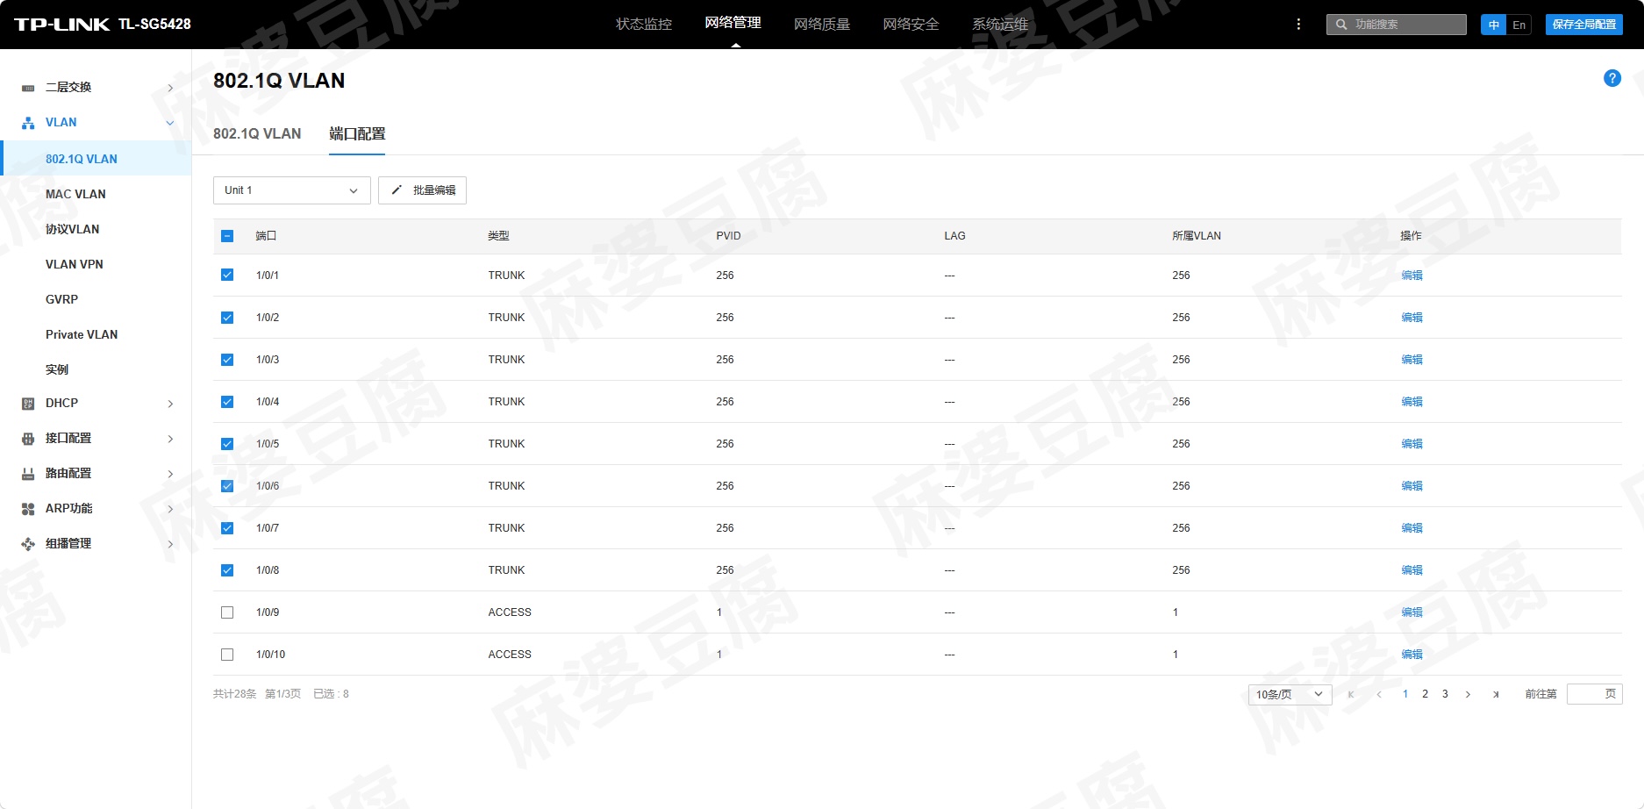The image size is (1644, 809).
Task: Click the DHCP sidebar icon
Action: point(28,404)
